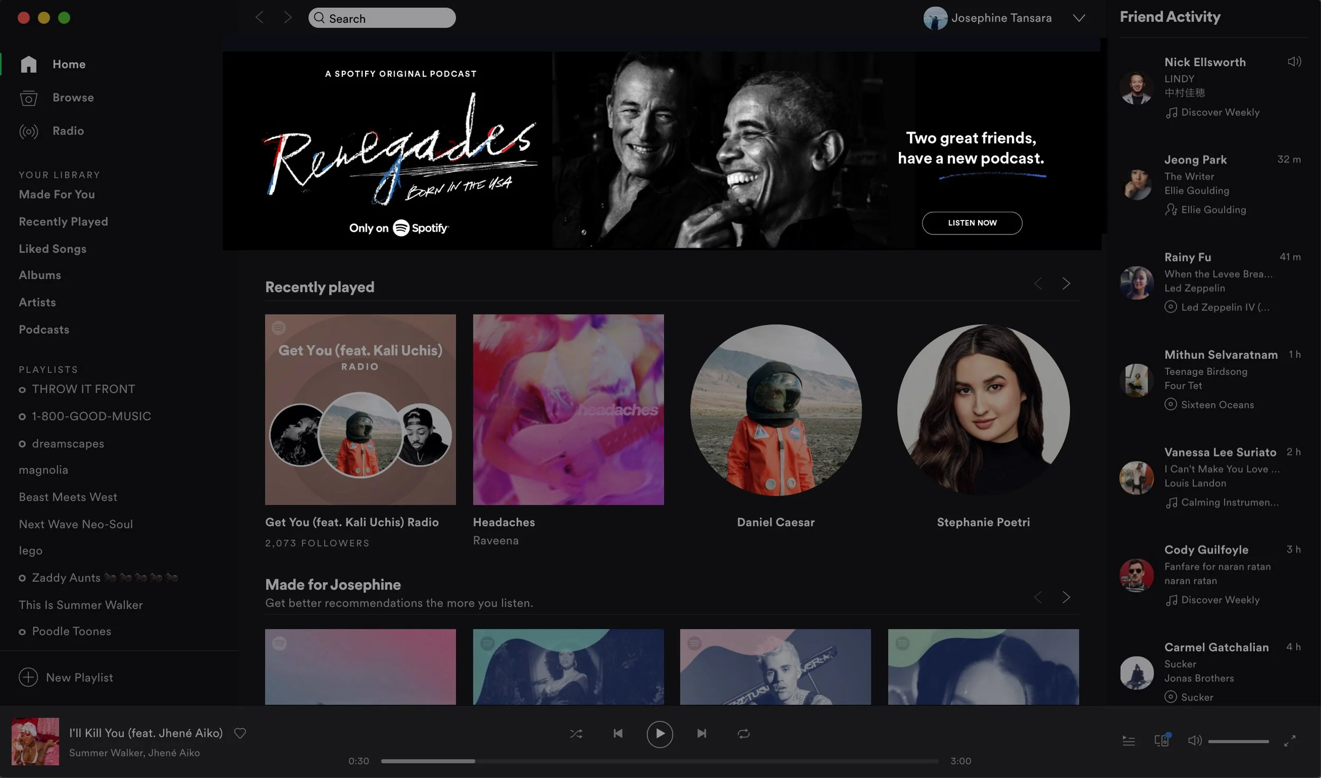Expand the Josephine Tansara account dropdown
This screenshot has height=778, width=1321.
coord(1079,18)
